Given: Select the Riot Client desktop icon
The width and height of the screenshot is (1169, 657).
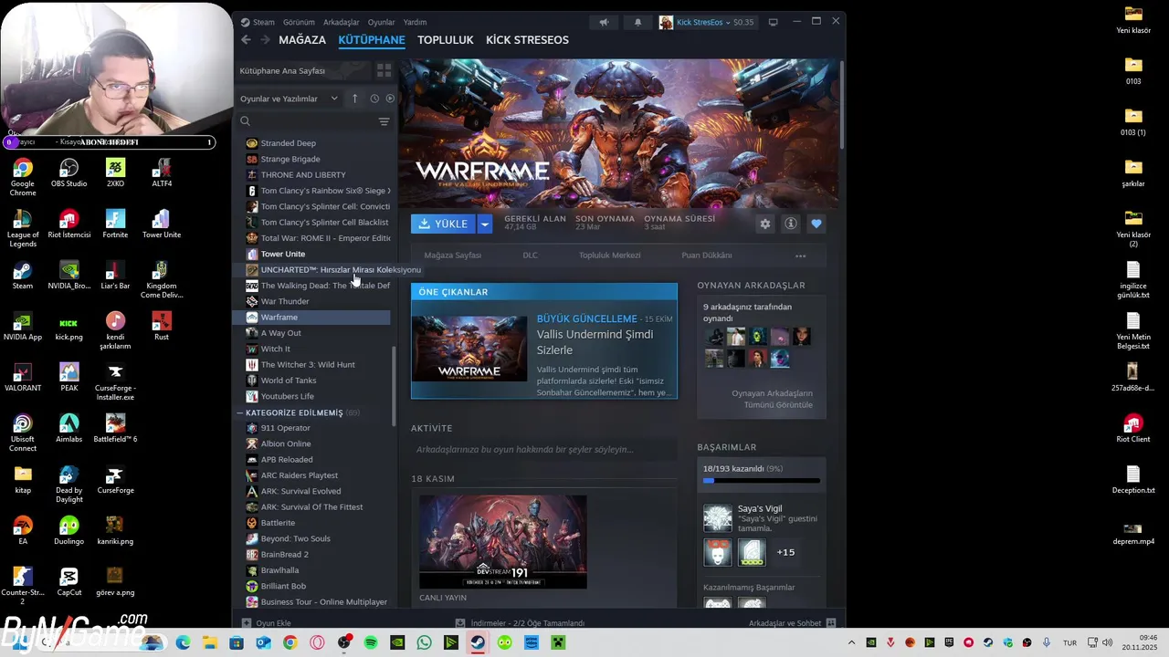Looking at the screenshot, I should click(1133, 428).
